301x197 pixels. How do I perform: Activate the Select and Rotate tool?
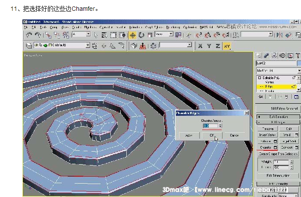point(141,35)
